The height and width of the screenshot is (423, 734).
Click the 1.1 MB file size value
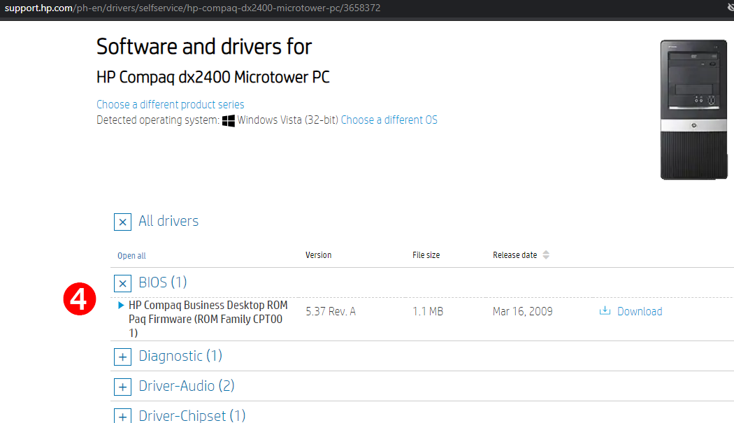click(428, 312)
